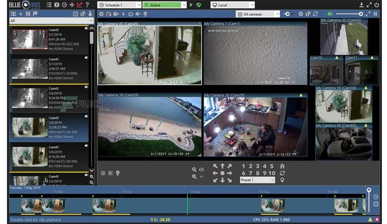Click the yellow warning icon in status bar
387x224 pixels.
[370, 219]
